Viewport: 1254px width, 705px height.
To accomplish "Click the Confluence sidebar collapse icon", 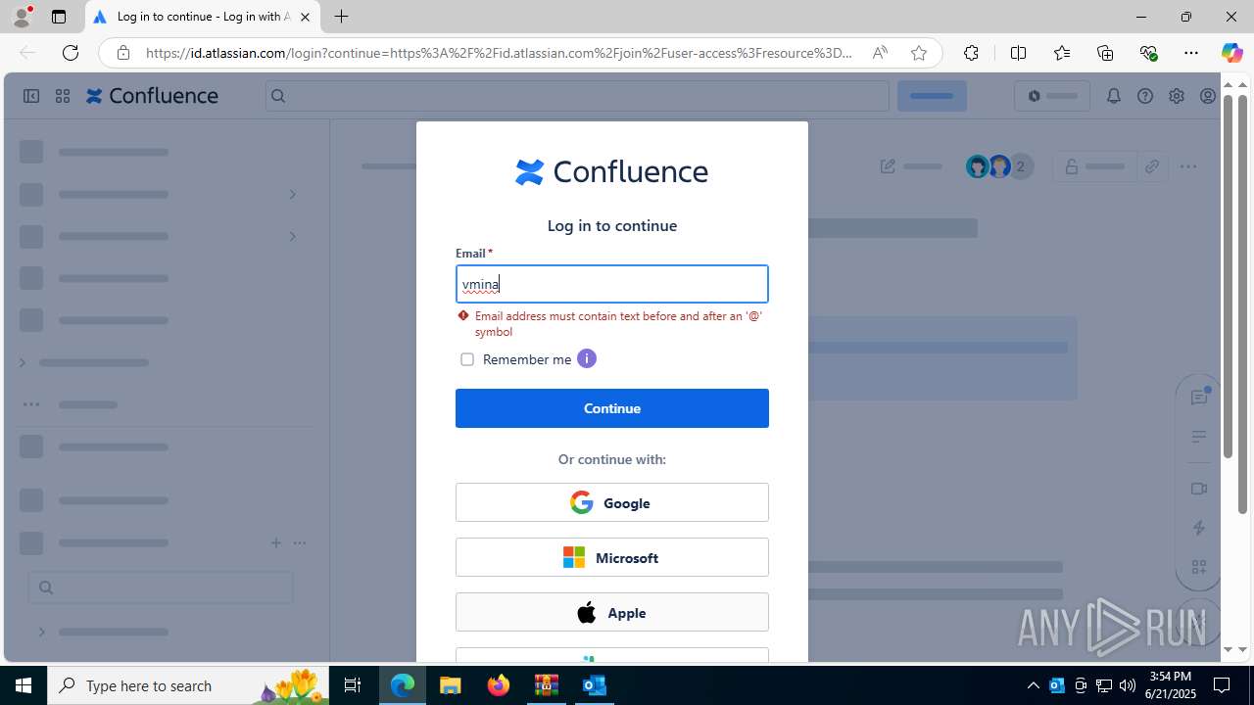I will 31,96.
